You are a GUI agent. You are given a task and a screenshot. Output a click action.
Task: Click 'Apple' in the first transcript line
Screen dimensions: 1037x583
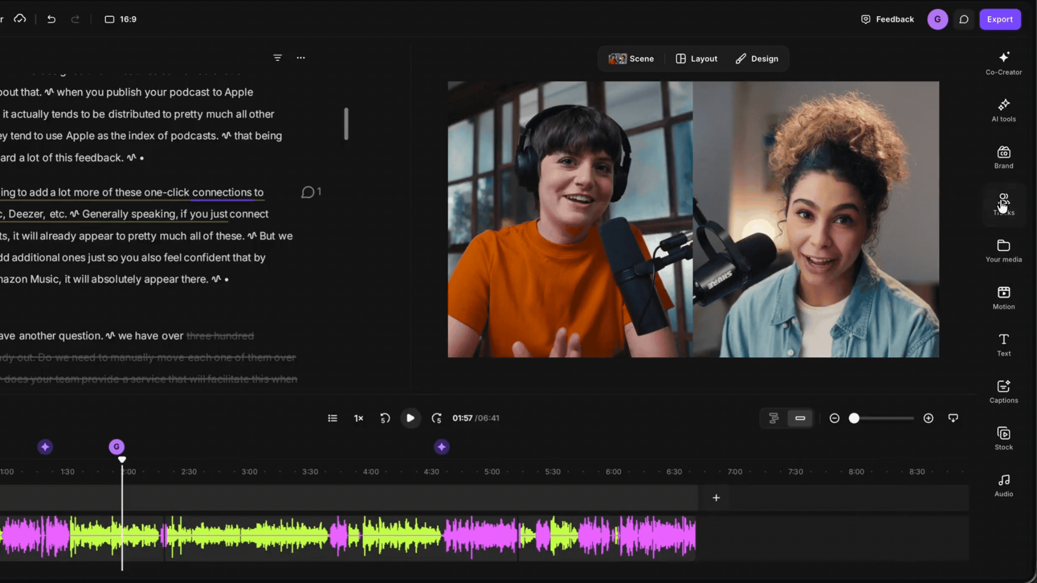(x=239, y=92)
